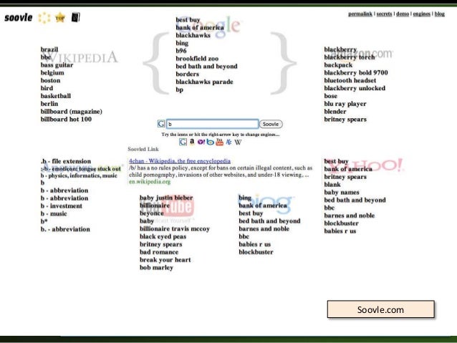Click the blu ray player suggestion
Viewport: 457px width, 343px height.
[x=345, y=104]
